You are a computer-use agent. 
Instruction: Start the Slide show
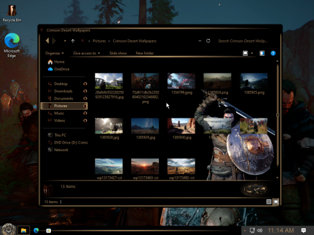118,53
